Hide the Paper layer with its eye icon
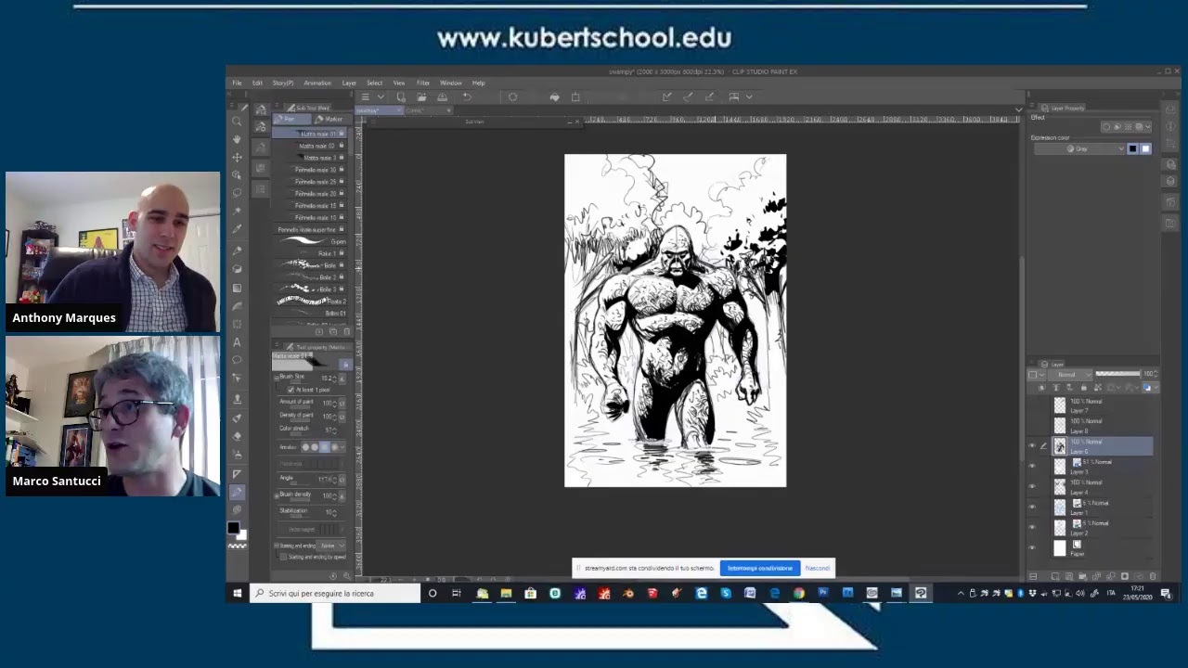 [x=1031, y=547]
